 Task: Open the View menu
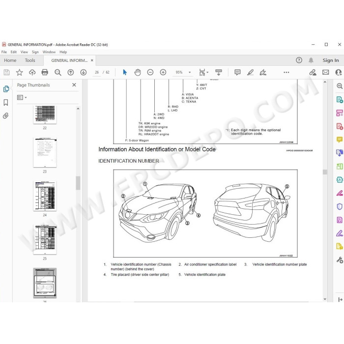[x=24, y=52]
